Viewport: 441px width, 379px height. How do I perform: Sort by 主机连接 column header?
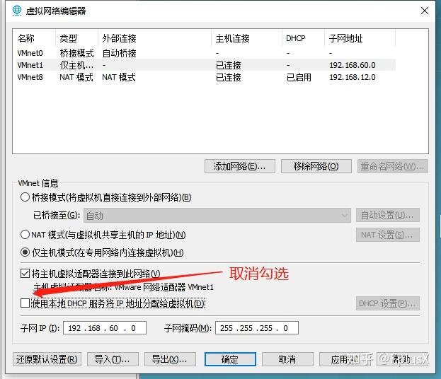tap(246, 38)
